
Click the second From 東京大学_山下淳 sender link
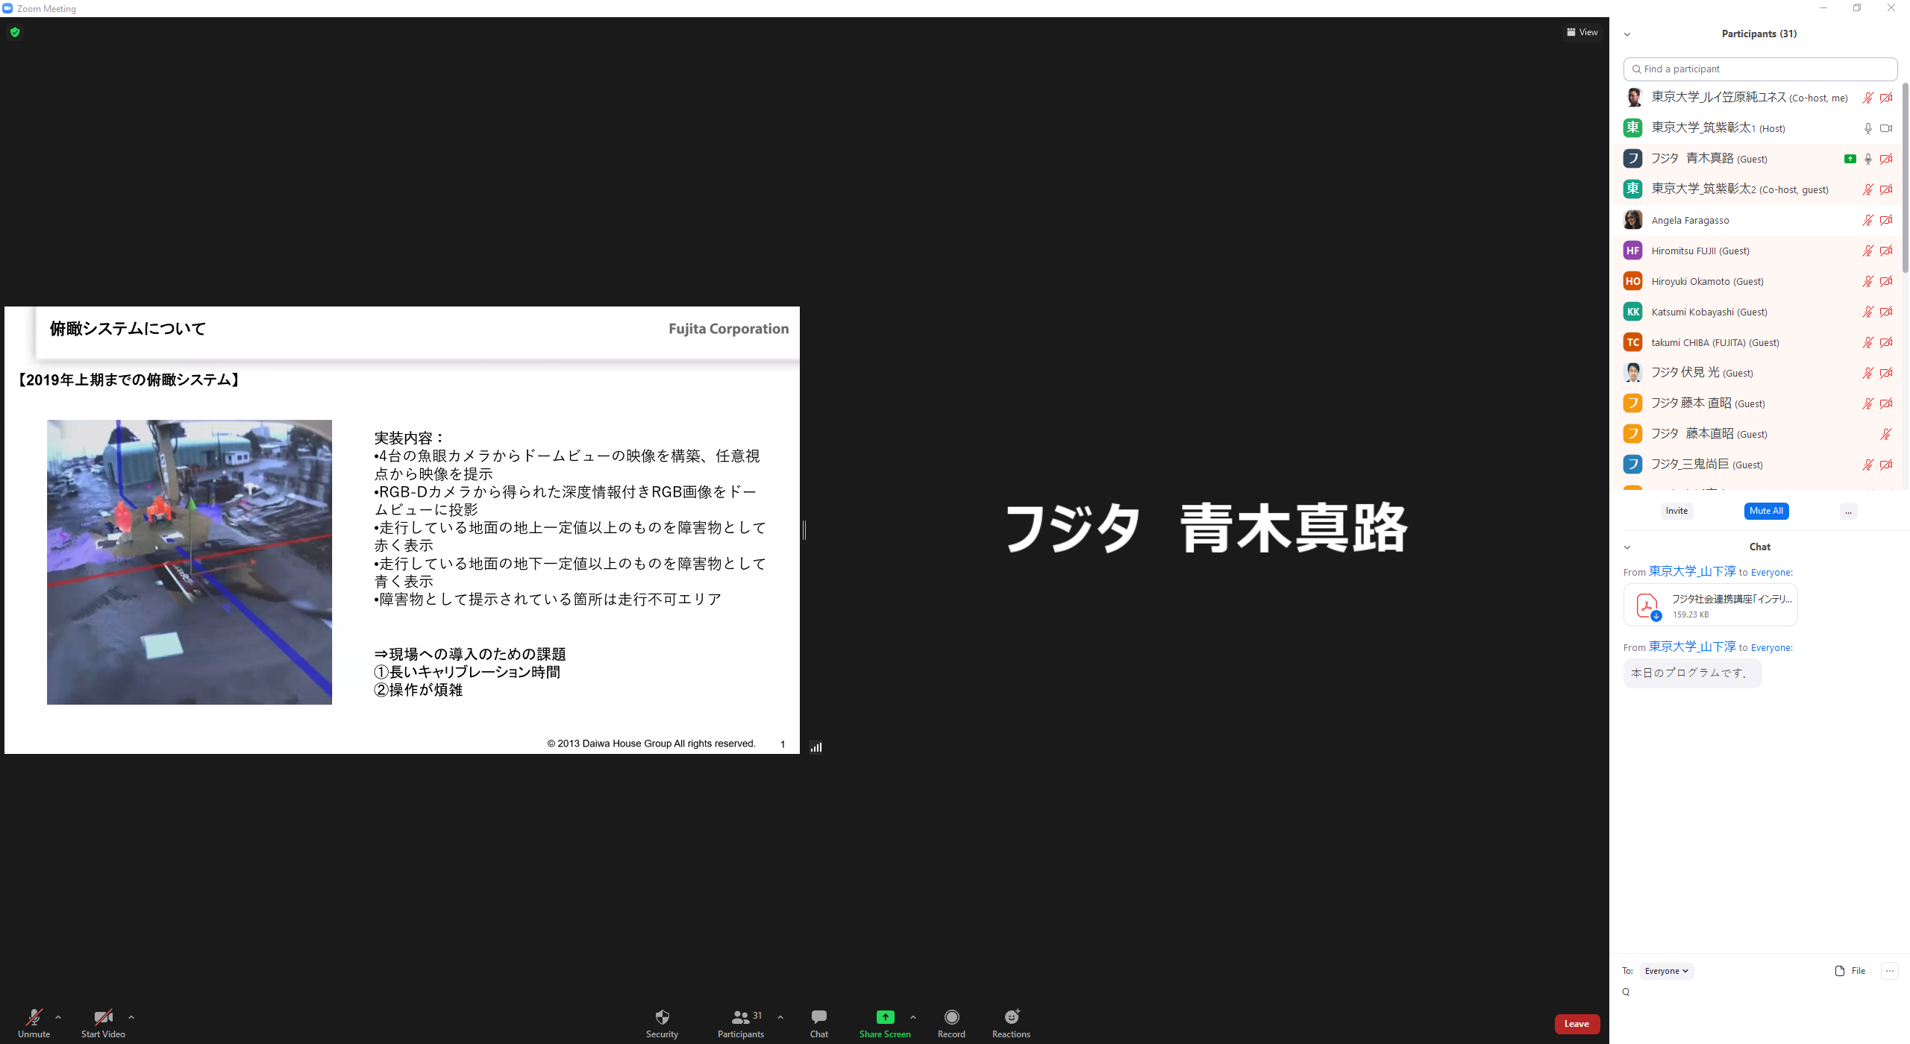pyautogui.click(x=1692, y=647)
